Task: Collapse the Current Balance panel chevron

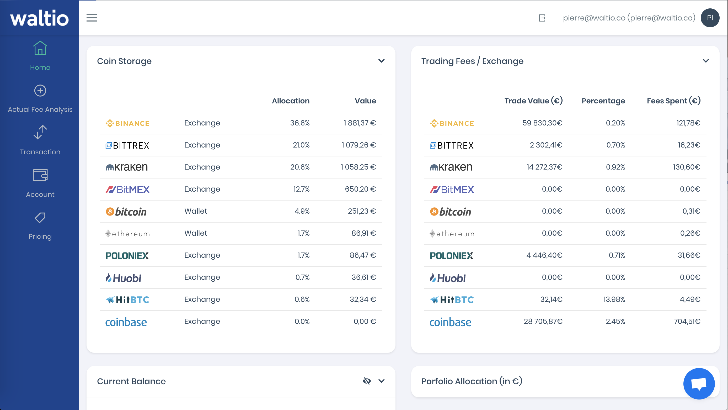Action: [x=382, y=381]
